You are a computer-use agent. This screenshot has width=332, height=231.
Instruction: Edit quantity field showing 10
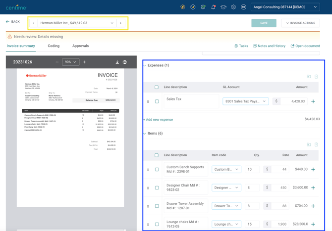(x=252, y=169)
